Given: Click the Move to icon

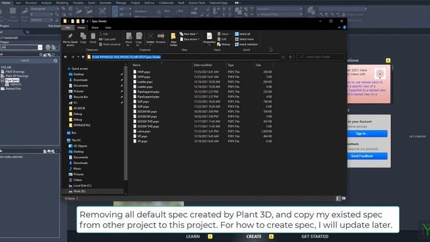Looking at the screenshot, I should pyautogui.click(x=128, y=36).
